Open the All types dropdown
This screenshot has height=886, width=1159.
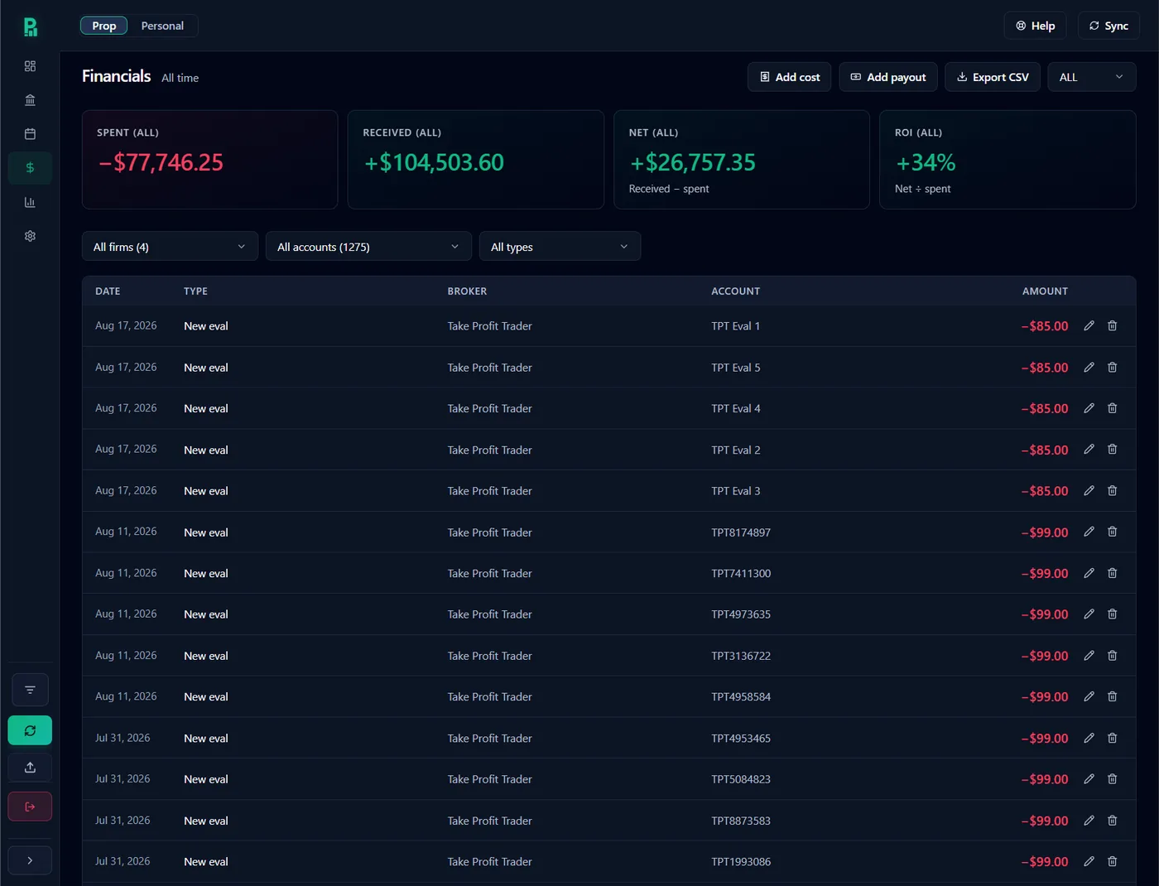point(560,247)
